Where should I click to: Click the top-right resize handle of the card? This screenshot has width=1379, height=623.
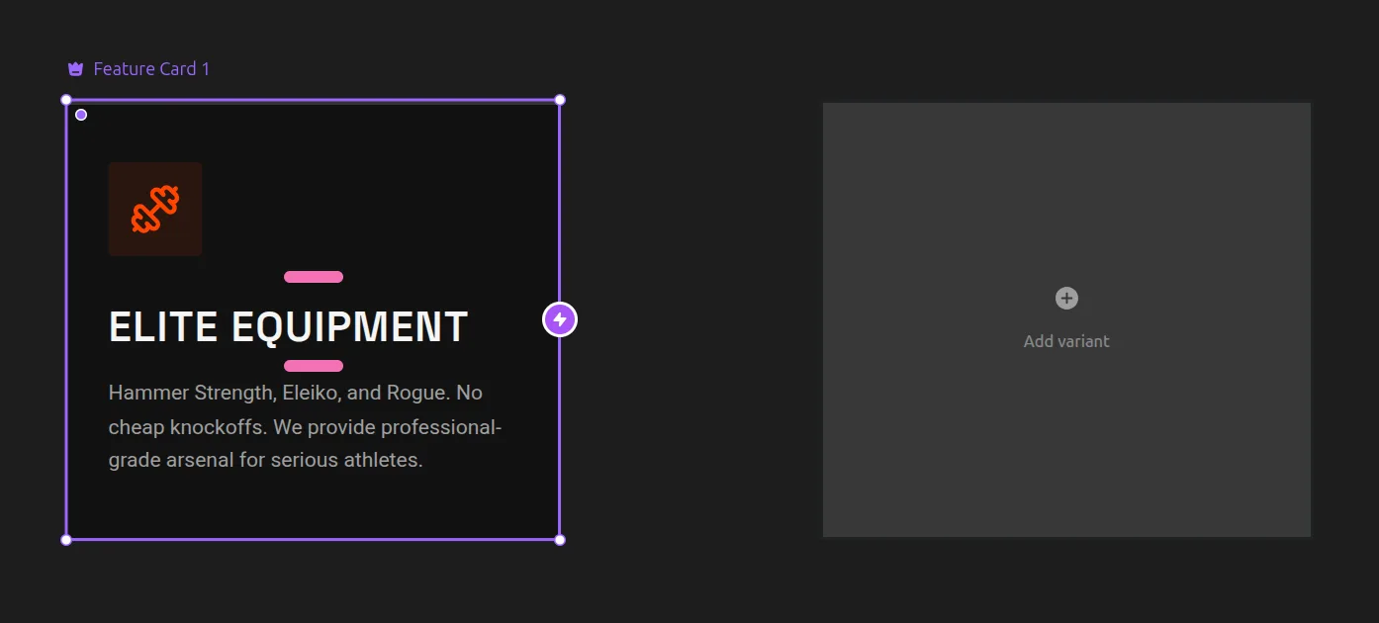tap(560, 100)
